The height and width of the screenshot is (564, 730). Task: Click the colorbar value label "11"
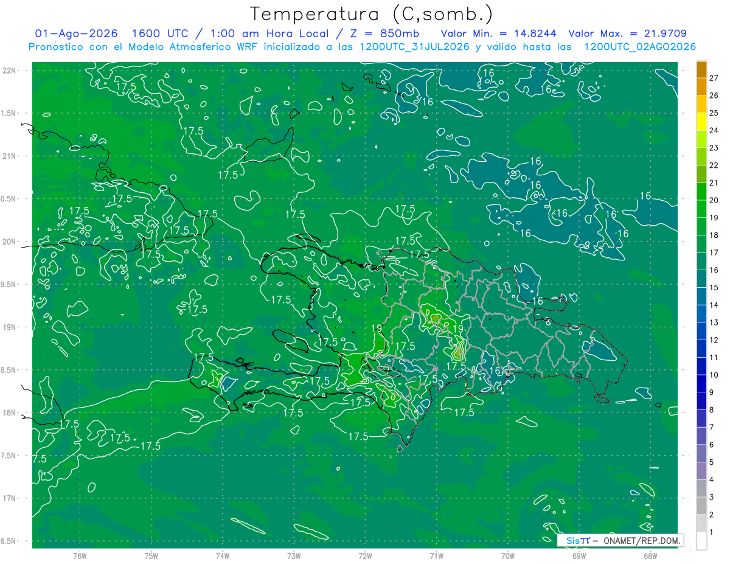tap(714, 357)
